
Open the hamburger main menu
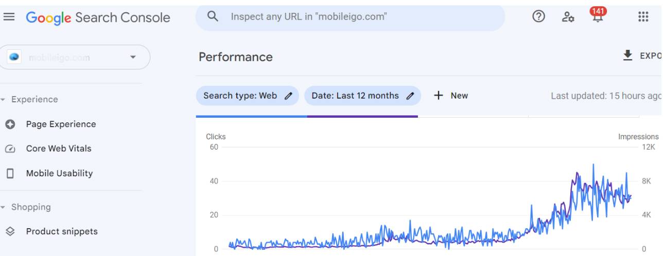tap(9, 17)
